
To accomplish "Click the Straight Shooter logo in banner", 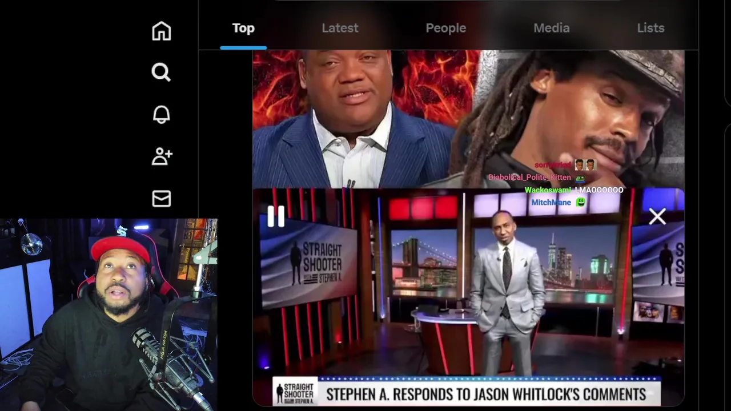I will click(295, 393).
